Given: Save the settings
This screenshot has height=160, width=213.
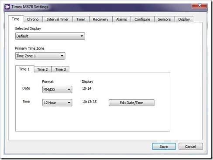Looking at the screenshot, I should point(164,146).
